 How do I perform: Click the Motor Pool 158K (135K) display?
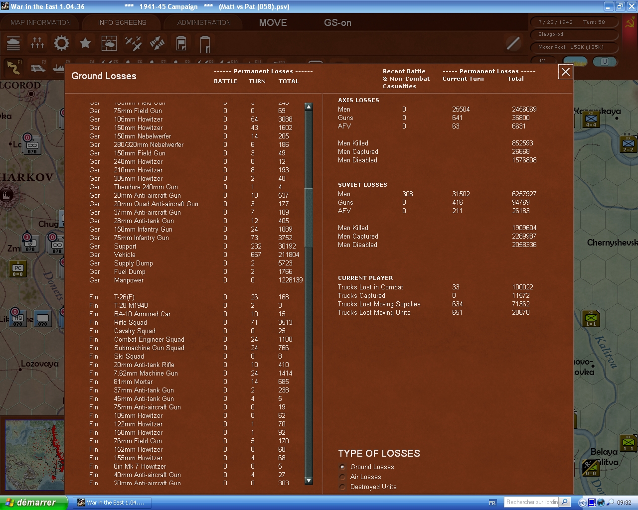574,47
